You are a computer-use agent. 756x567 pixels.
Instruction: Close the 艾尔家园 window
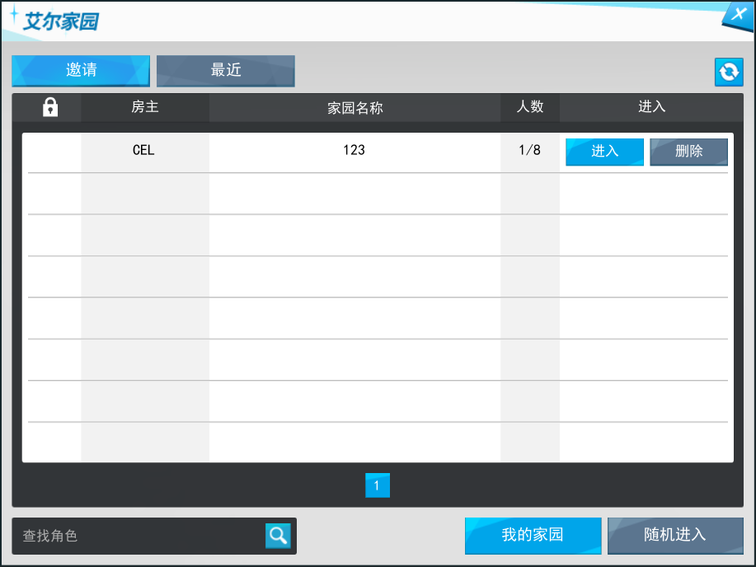click(x=736, y=15)
